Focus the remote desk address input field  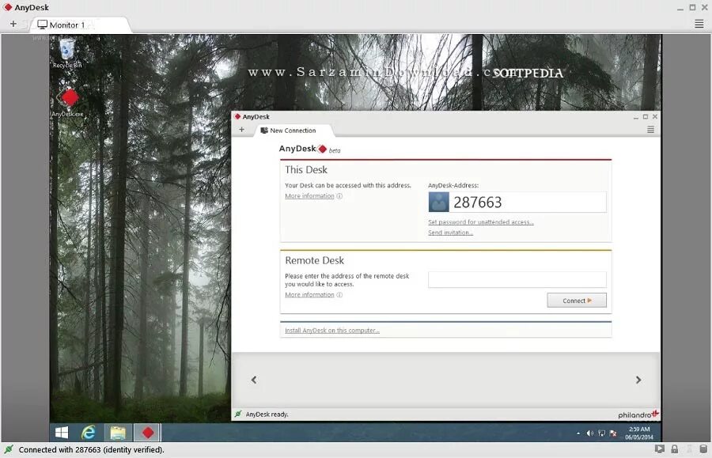click(517, 279)
